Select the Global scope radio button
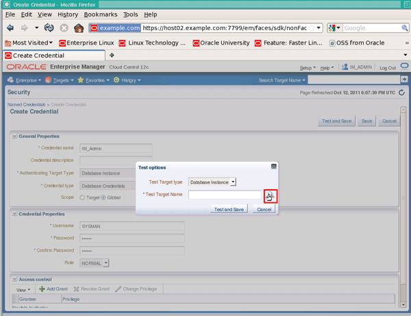The width and height of the screenshot is (411, 316). (x=103, y=197)
